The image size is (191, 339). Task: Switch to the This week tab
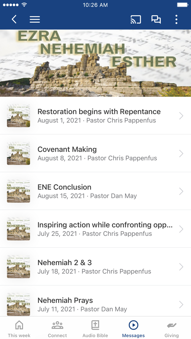point(19,328)
